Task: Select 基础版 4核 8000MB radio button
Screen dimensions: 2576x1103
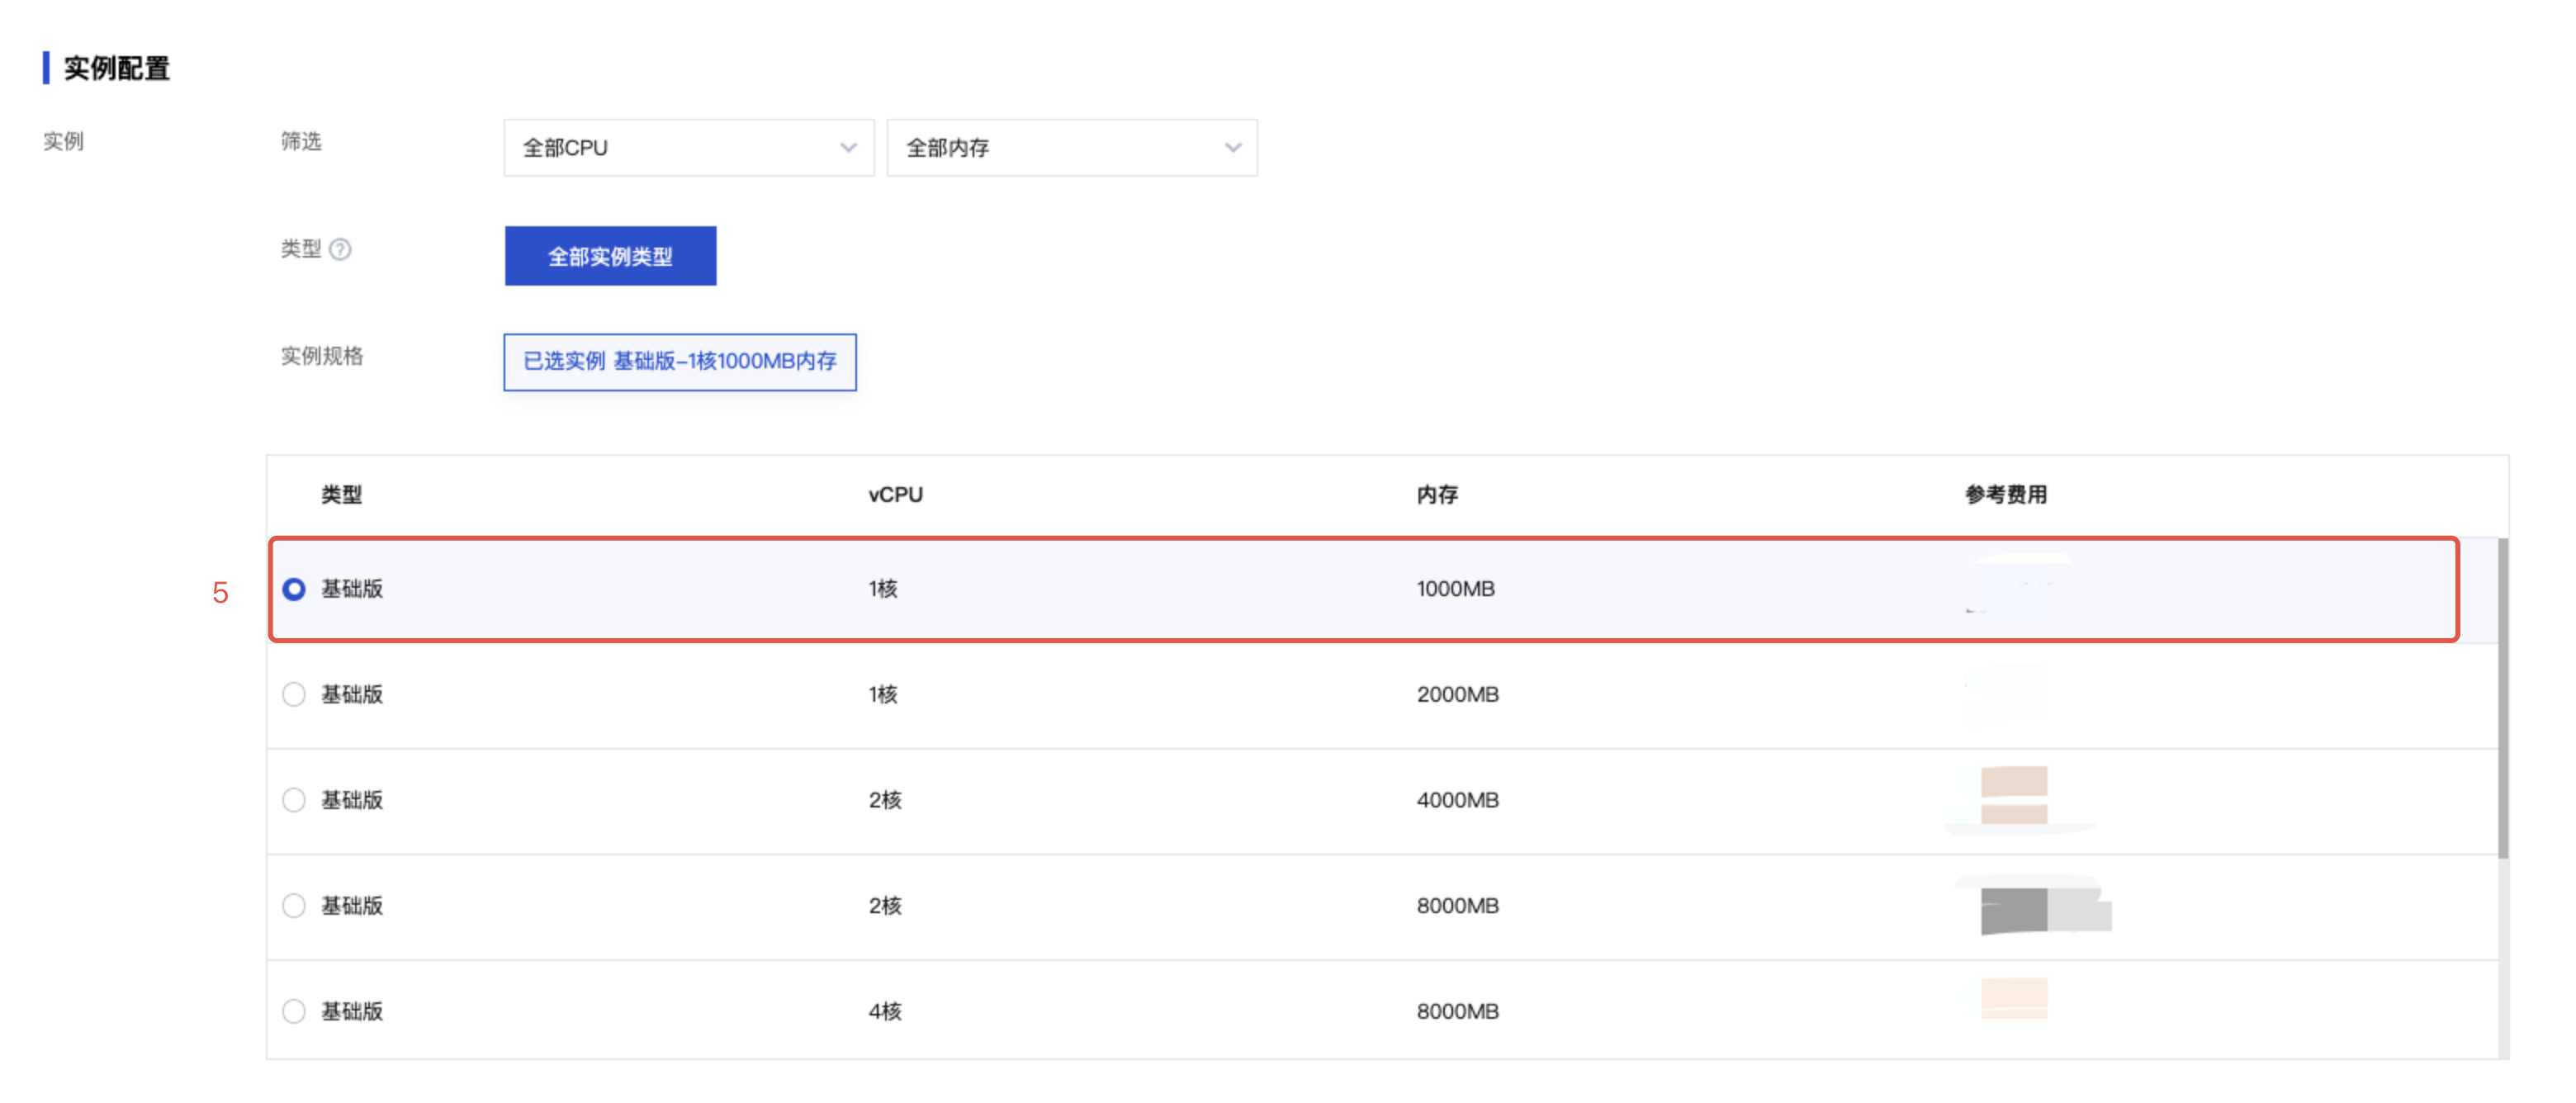Action: [x=294, y=1011]
